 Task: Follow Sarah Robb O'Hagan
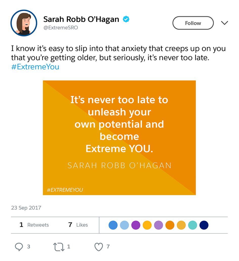tap(193, 23)
